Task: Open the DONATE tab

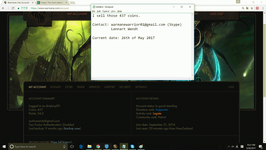Action: (56, 87)
